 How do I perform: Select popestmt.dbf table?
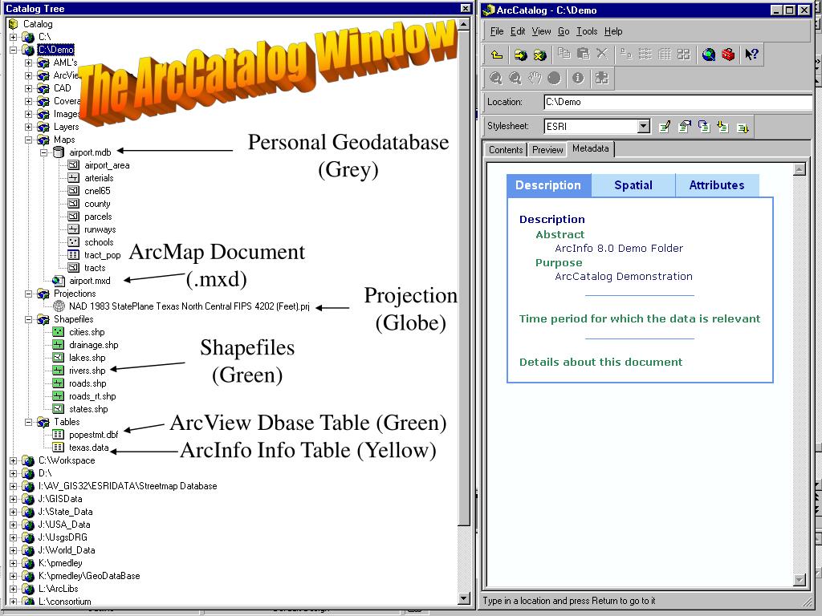(93, 435)
